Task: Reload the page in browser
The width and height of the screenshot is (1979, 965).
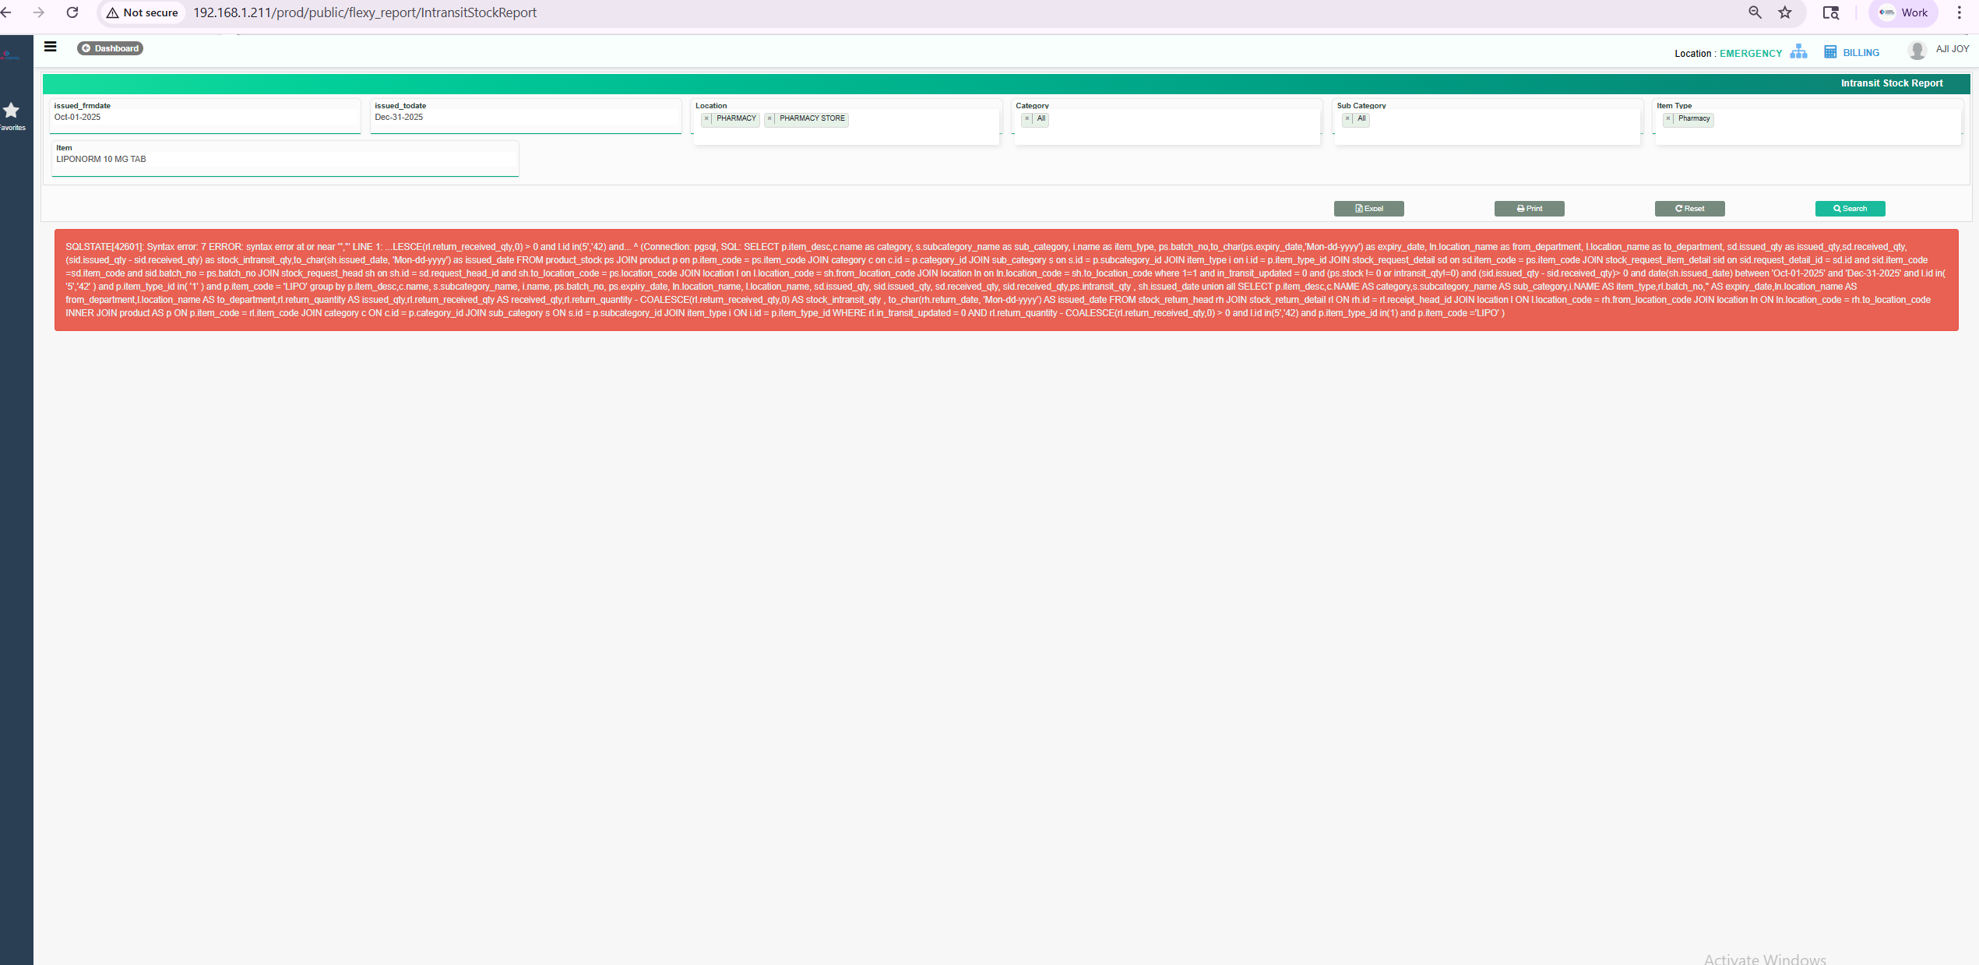Action: [72, 12]
